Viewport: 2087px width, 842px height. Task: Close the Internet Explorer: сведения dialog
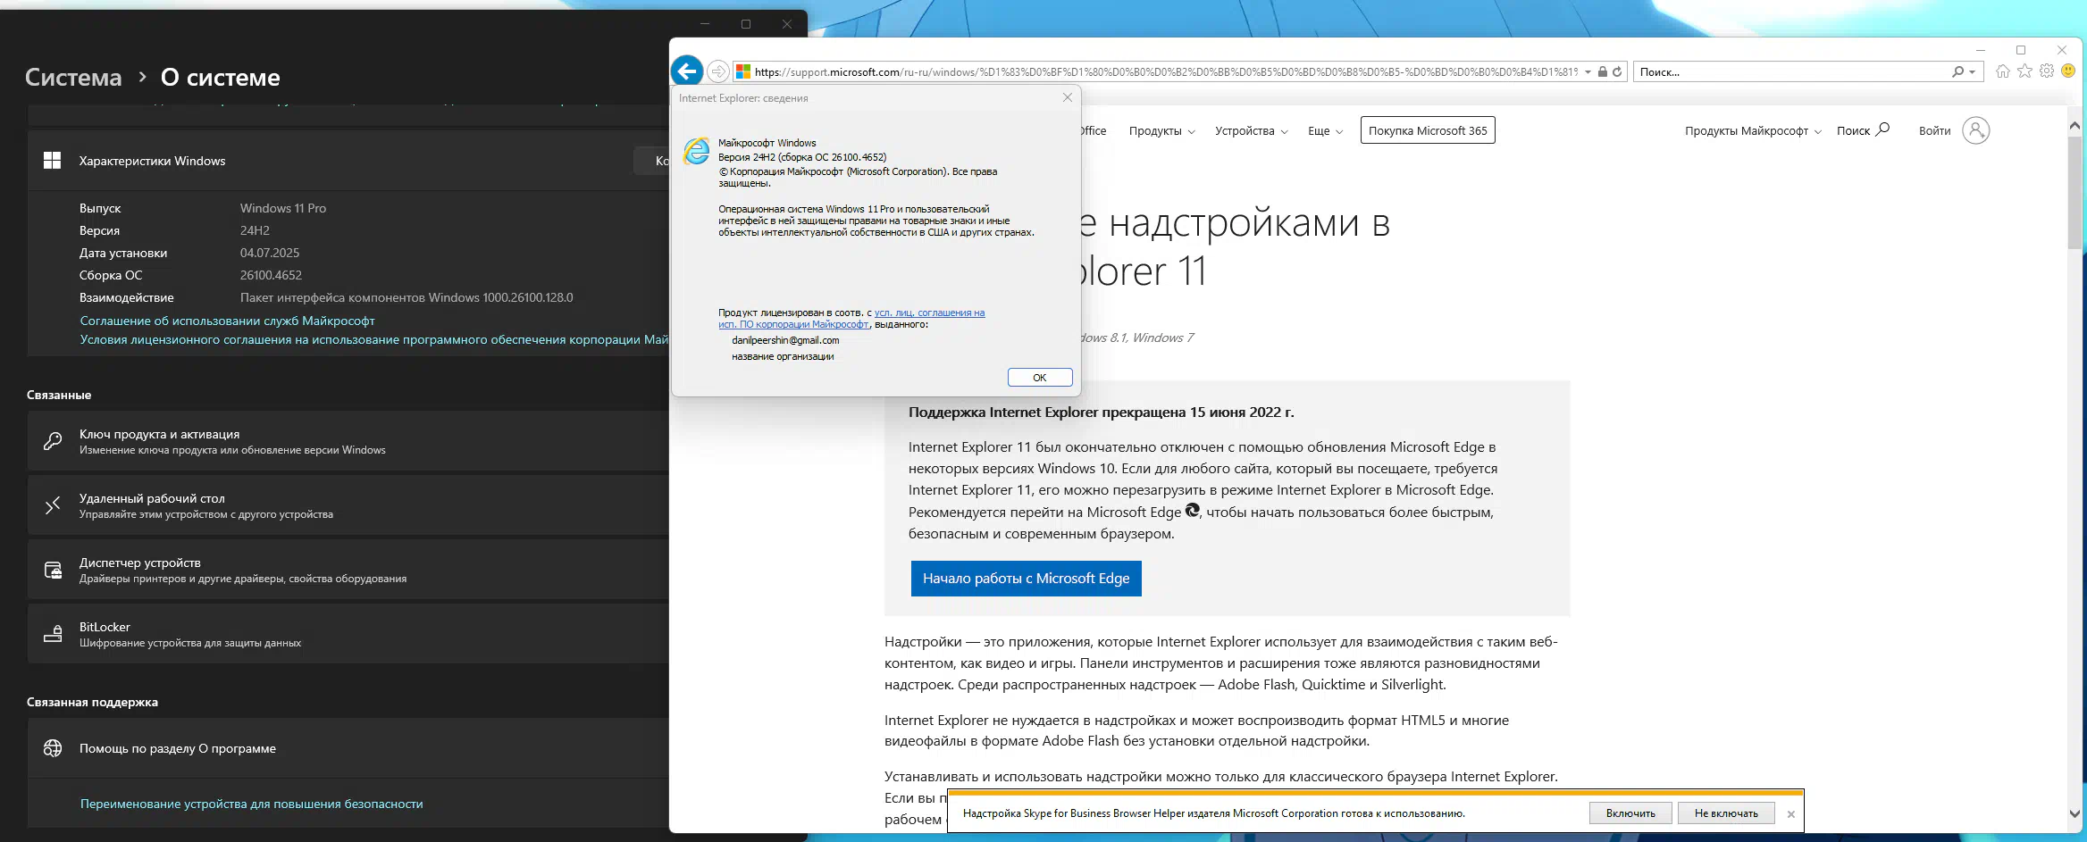pyautogui.click(x=1067, y=97)
